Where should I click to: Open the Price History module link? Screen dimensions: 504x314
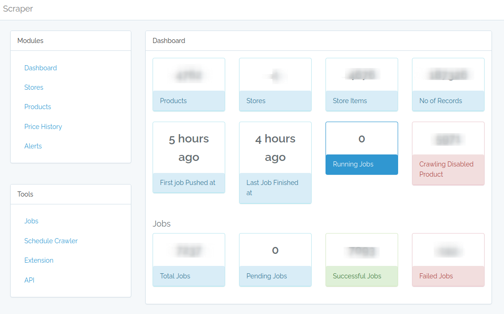(43, 127)
